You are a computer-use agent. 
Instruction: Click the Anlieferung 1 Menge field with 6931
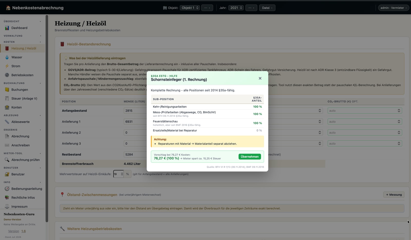[135, 122]
